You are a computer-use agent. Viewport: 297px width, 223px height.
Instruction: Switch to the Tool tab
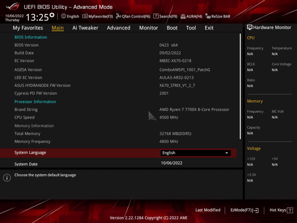[x=191, y=28]
